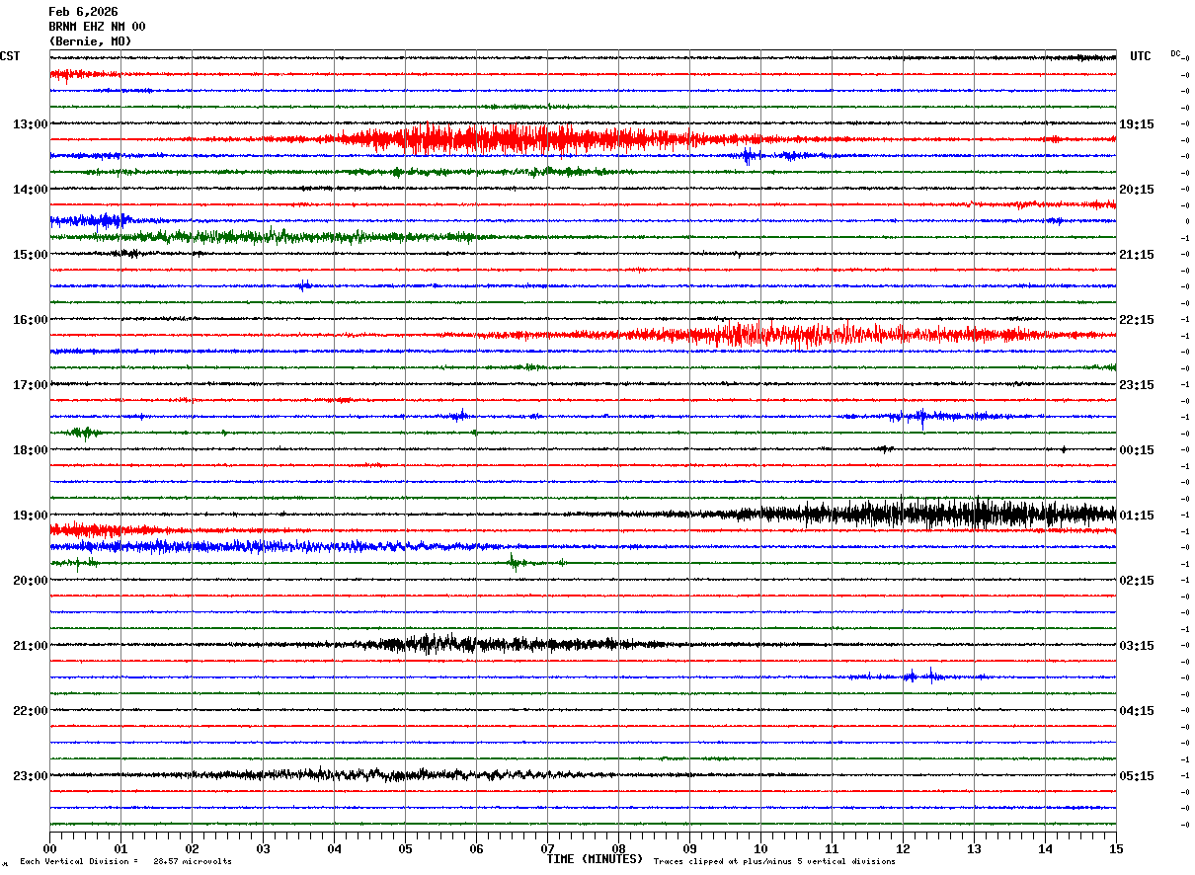Click minute tick label '13' on time axis
The width and height of the screenshot is (1195, 875).
coord(975,848)
